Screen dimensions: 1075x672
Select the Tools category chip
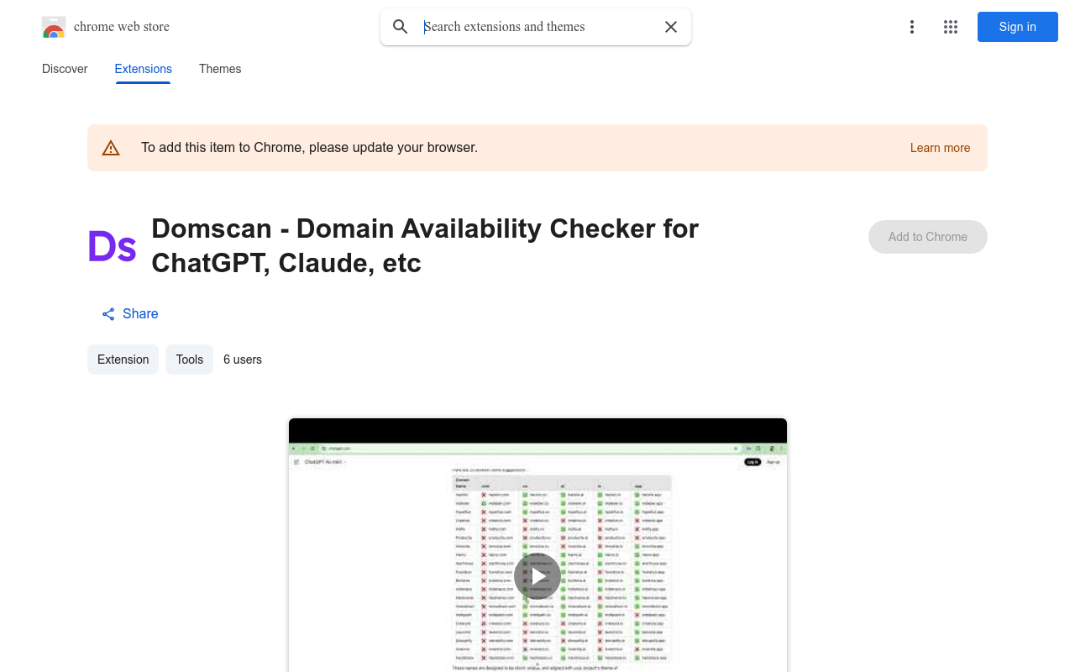(189, 360)
